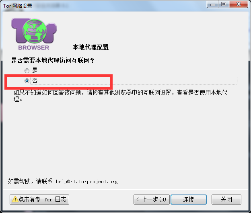The width and height of the screenshot is (251, 213).
Task: Minimize the Tor 网络设置 window
Action: (212, 4)
